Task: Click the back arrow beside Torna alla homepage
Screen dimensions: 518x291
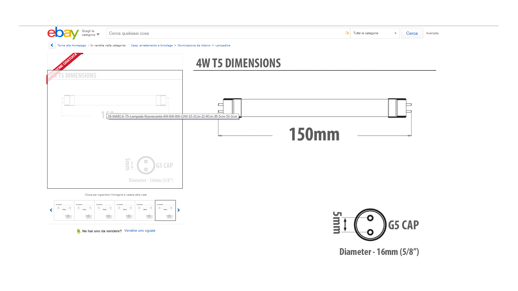Action: 52,45
